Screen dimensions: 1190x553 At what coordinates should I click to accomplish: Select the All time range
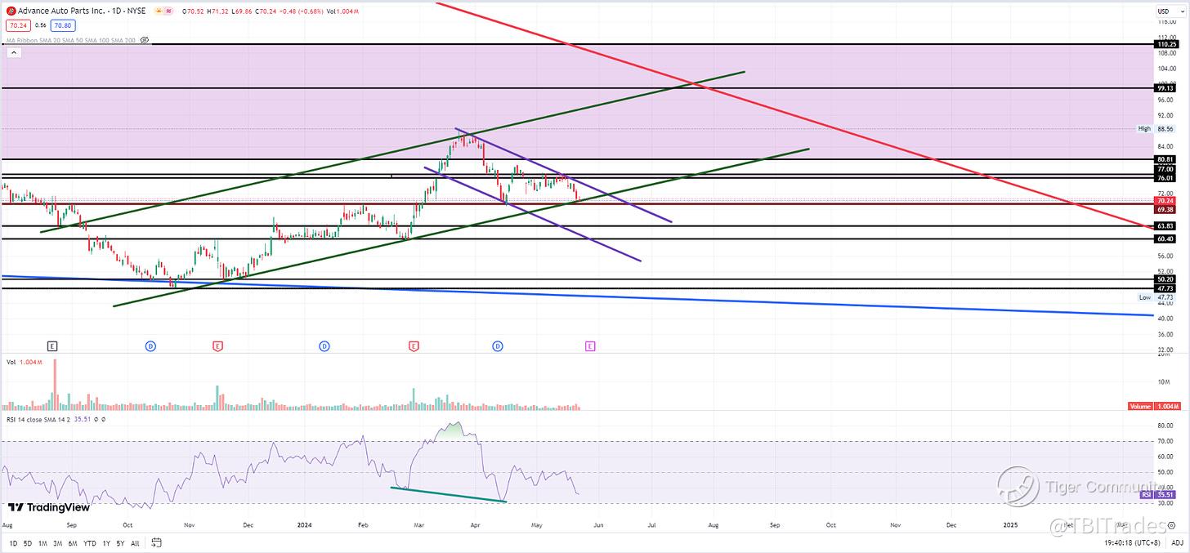click(135, 542)
